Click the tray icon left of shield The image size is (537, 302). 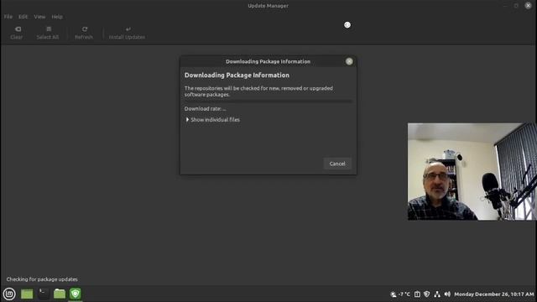point(417,294)
